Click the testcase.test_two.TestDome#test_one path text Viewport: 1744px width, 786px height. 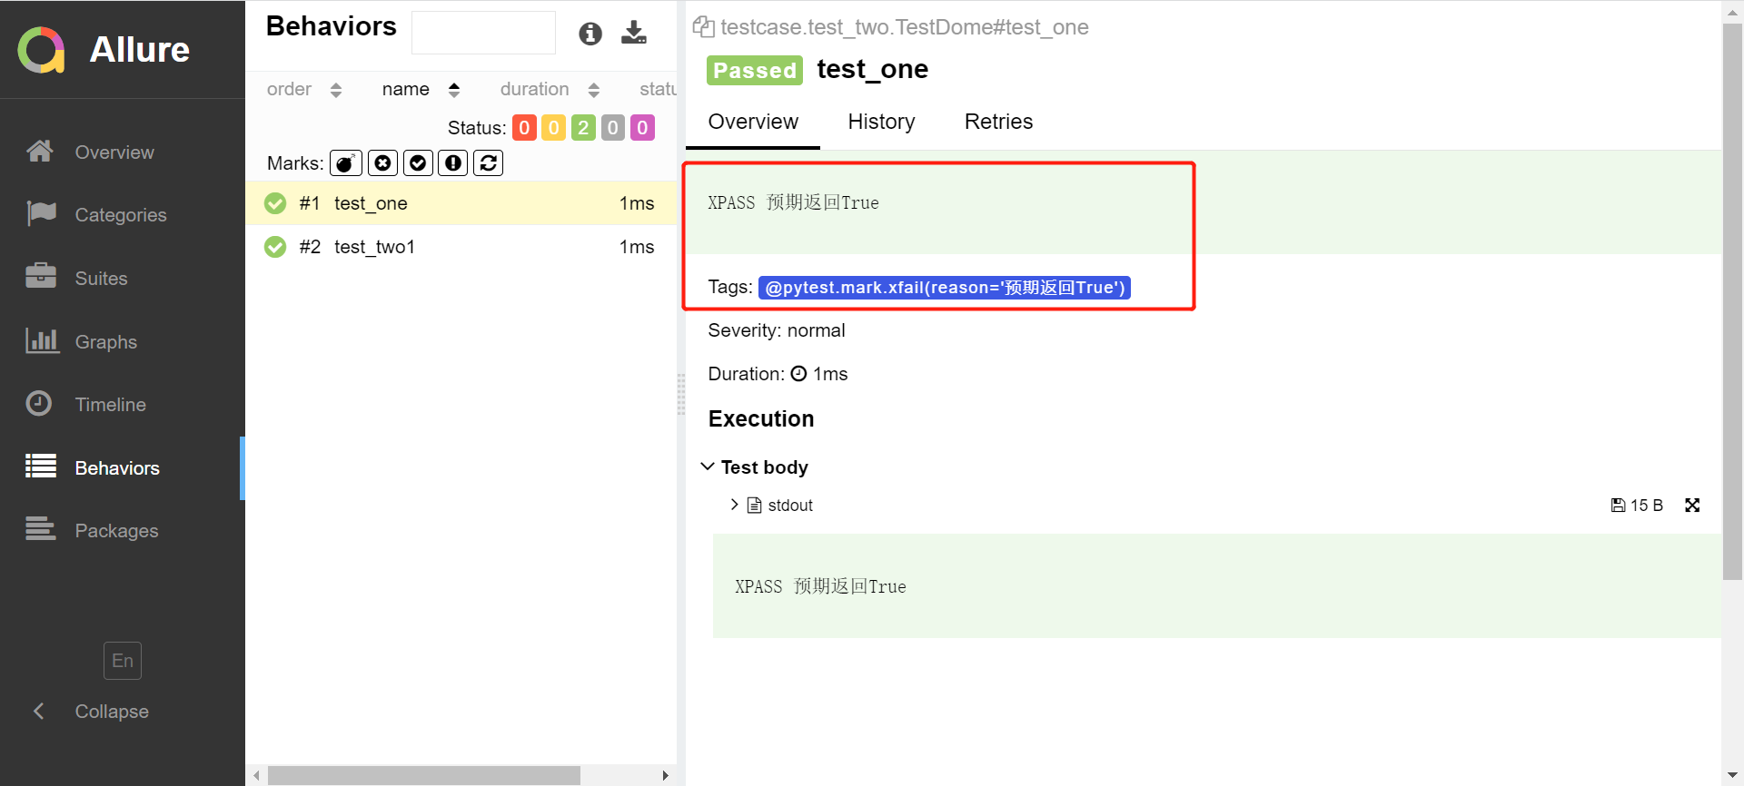(x=904, y=27)
